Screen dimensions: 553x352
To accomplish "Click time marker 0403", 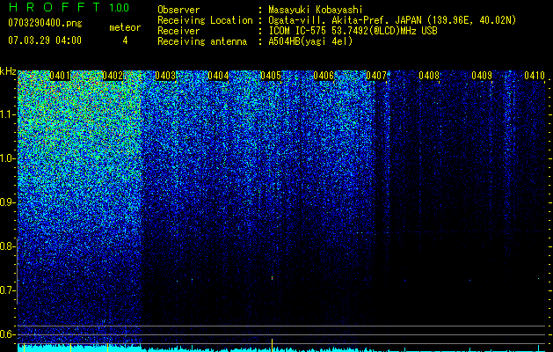I will pyautogui.click(x=165, y=76).
